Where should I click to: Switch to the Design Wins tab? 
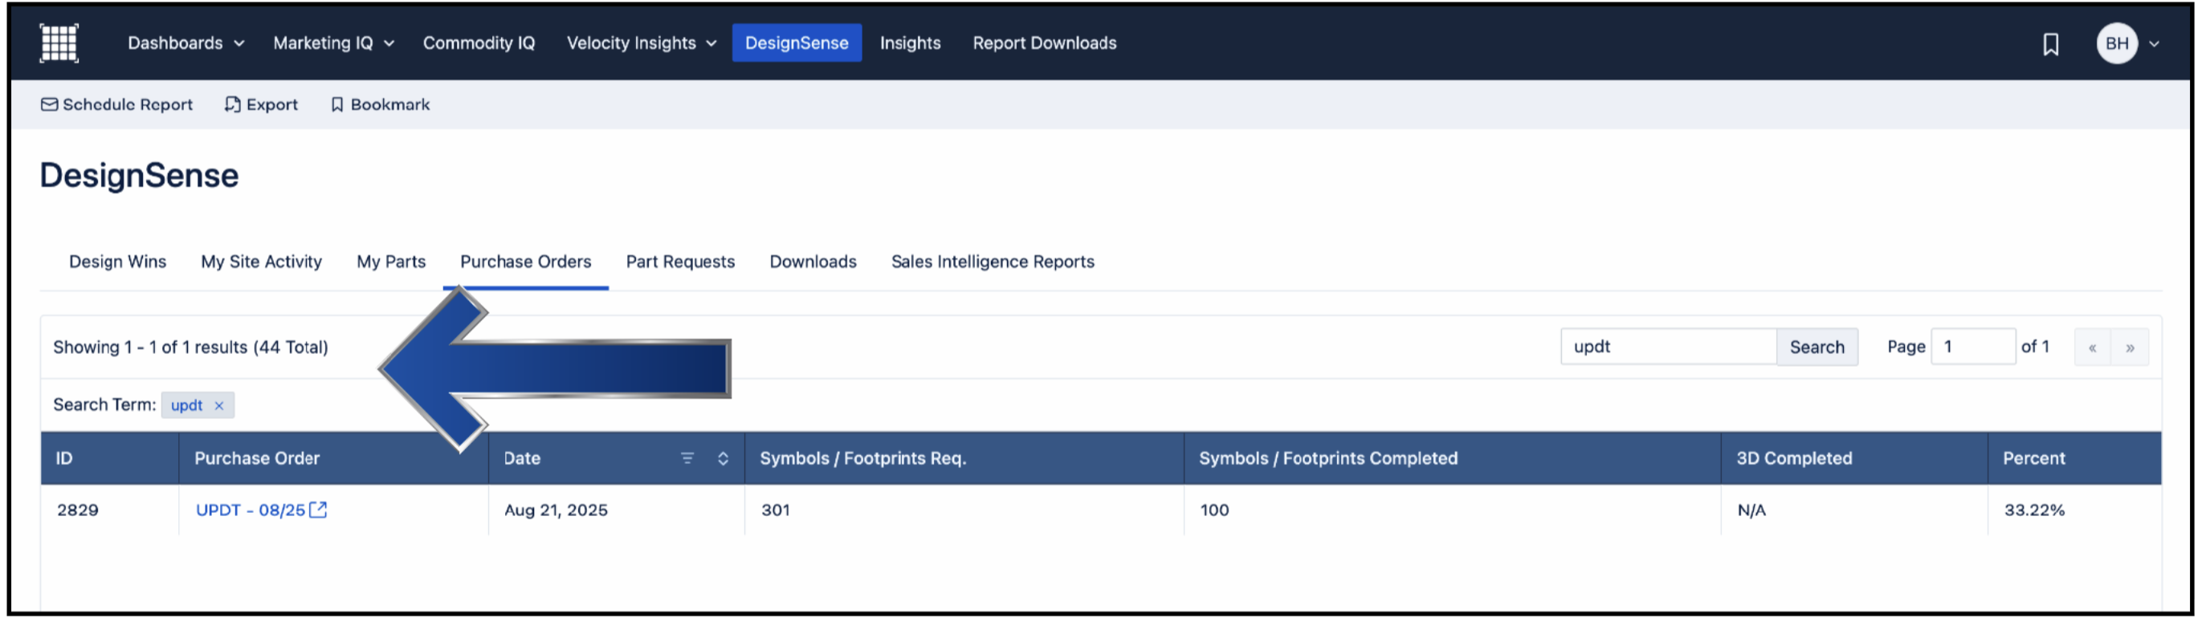pos(117,262)
